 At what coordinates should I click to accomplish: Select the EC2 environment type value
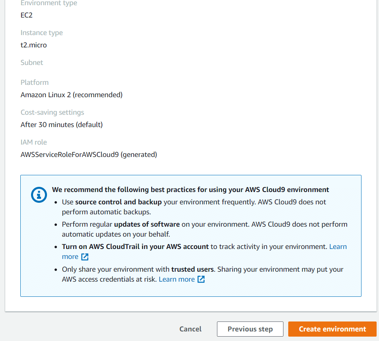(x=25, y=15)
